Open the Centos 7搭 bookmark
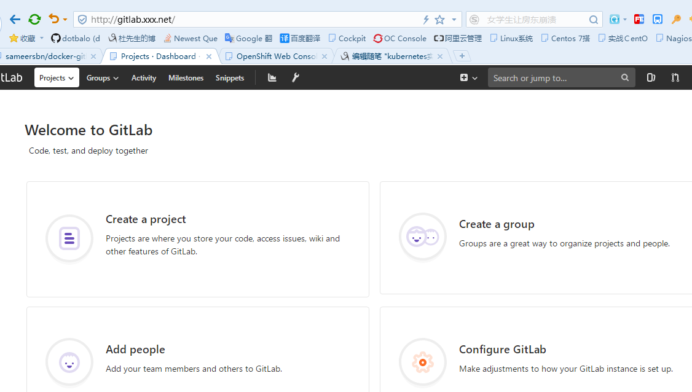 click(x=565, y=39)
